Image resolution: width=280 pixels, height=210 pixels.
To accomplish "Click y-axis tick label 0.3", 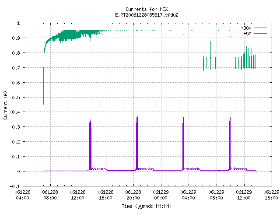I will (16, 127).
